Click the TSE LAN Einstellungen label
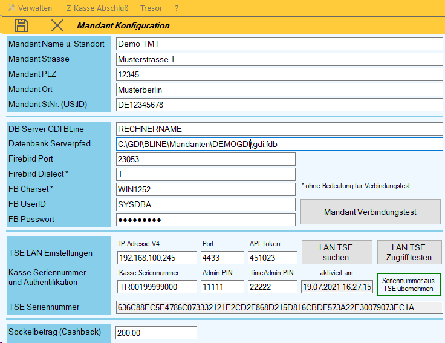The width and height of the screenshot is (445, 343). 51,253
